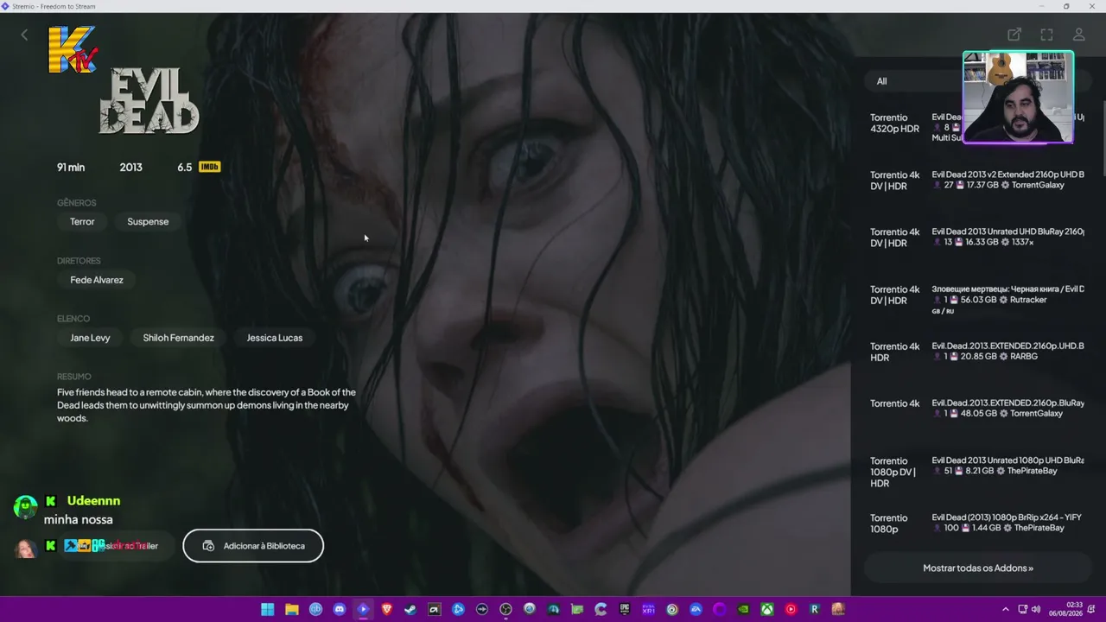The image size is (1106, 622).
Task: Select the 8.21 GB ThePirateBay stream
Action: (x=978, y=472)
